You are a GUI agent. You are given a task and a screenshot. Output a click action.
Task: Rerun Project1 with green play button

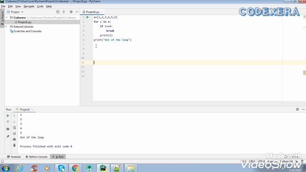[8, 116]
